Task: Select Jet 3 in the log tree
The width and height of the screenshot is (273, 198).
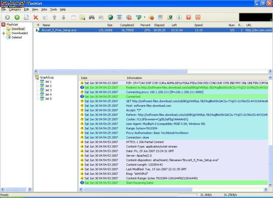Action: pyautogui.click(x=48, y=90)
